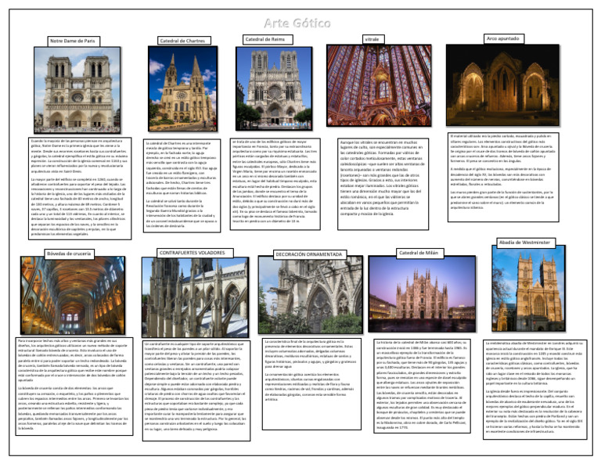Viewport: 601px width, 464px height.
Task: Click the Notre Dame de Paris photo
Action: (77, 90)
